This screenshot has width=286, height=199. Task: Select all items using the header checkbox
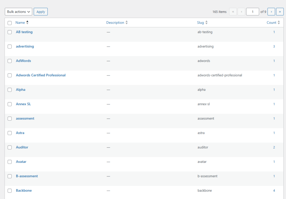[x=9, y=22]
